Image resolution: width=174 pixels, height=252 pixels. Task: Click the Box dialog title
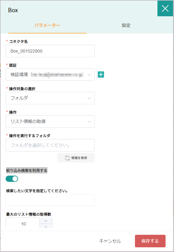(13, 10)
